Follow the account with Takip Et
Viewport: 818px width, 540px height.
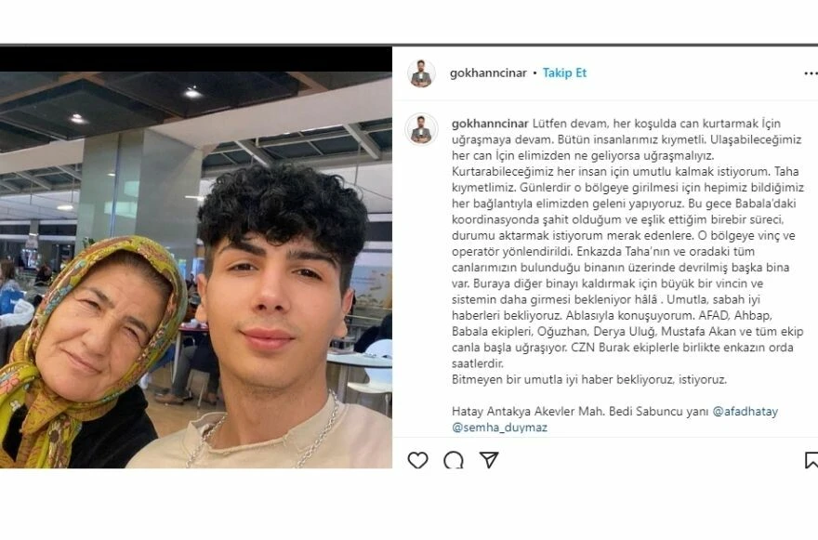(x=564, y=73)
